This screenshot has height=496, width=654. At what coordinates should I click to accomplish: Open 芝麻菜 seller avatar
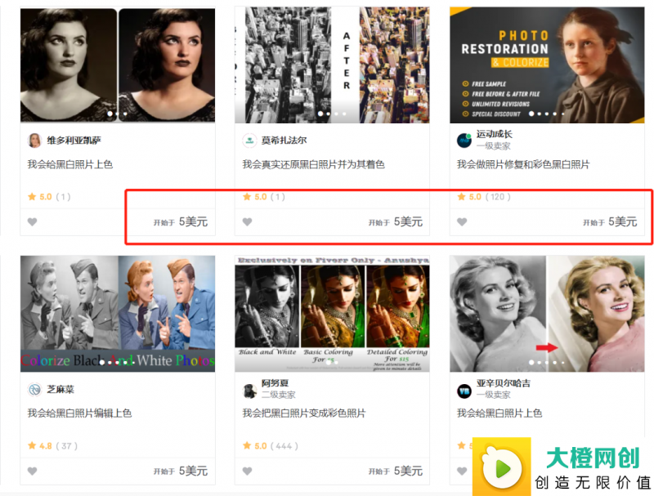[x=34, y=390]
